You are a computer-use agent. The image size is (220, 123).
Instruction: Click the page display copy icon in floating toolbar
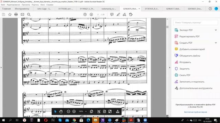91,111
